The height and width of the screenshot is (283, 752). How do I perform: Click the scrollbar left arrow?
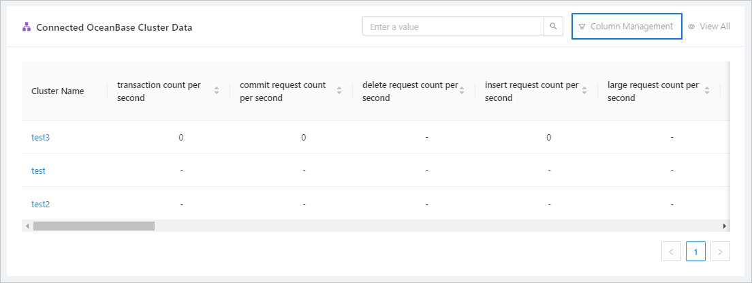click(x=27, y=226)
